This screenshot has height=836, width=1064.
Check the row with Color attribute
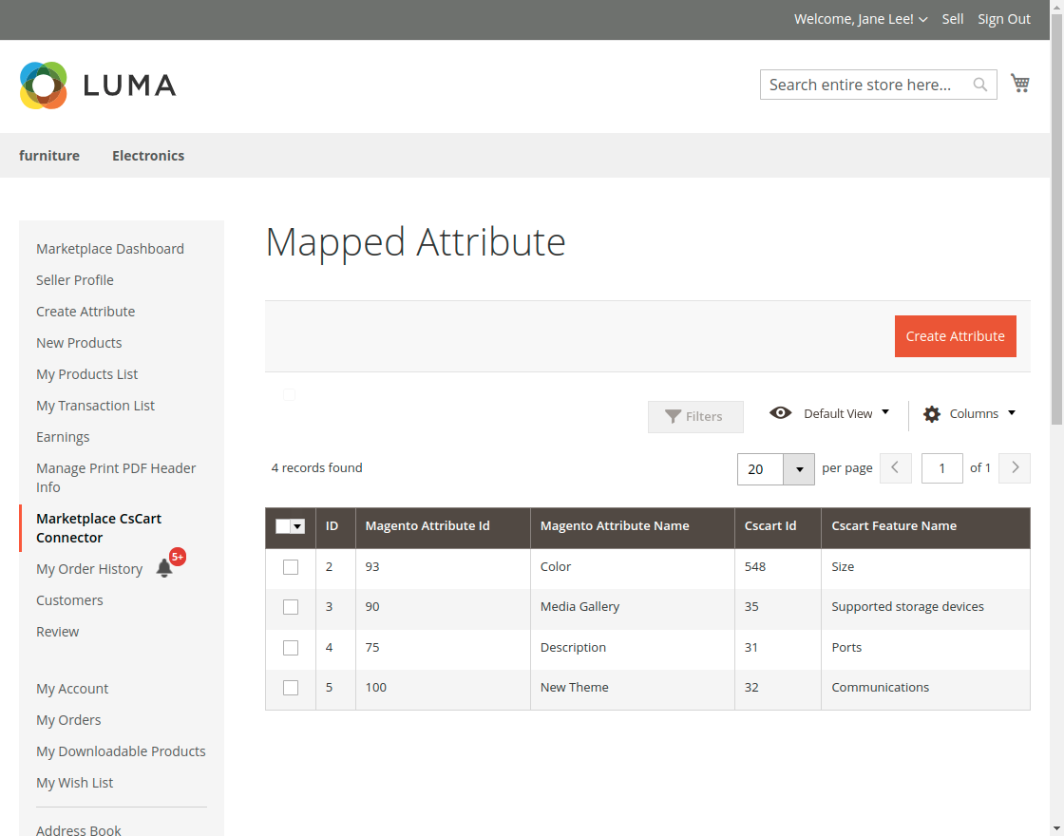pos(291,567)
